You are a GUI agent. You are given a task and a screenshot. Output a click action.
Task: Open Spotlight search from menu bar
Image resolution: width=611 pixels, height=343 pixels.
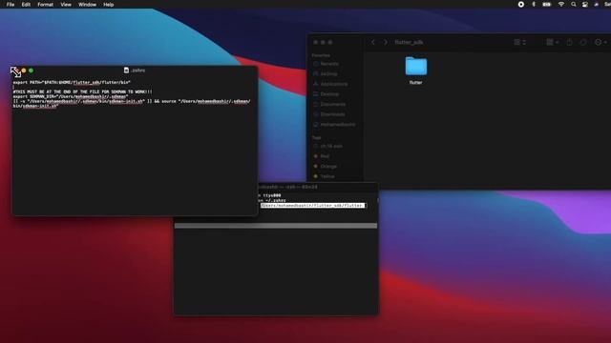574,4
